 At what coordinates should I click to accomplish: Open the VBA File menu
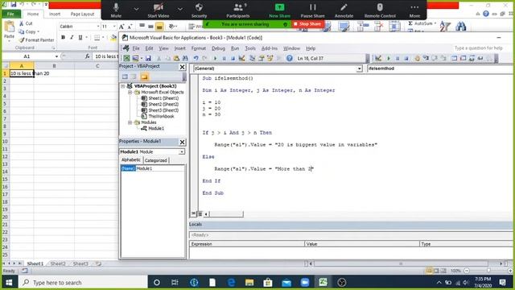tap(136, 48)
